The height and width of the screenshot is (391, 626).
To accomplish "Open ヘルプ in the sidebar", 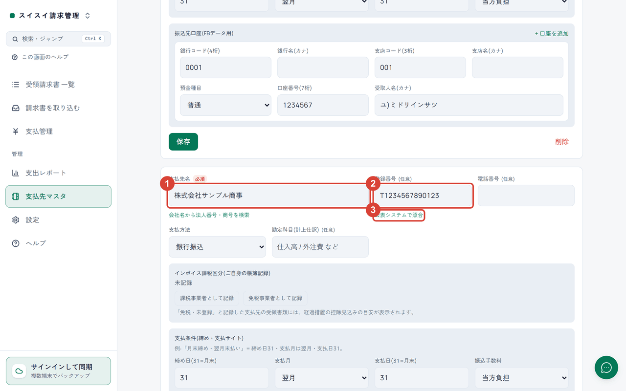I will [59, 243].
